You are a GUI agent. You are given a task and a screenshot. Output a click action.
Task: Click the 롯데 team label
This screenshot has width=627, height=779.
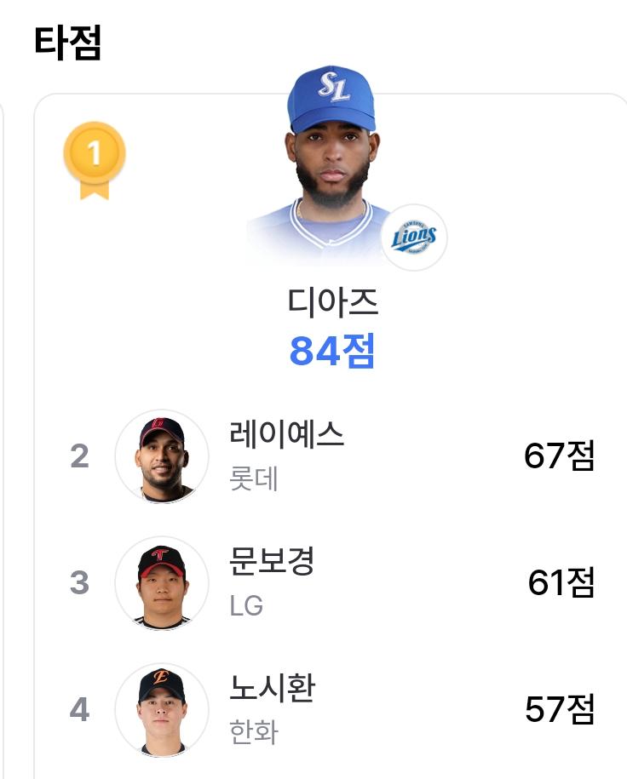(x=253, y=479)
